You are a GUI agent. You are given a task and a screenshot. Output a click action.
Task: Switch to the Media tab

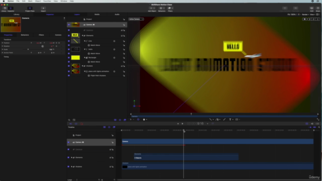[x=97, y=15]
